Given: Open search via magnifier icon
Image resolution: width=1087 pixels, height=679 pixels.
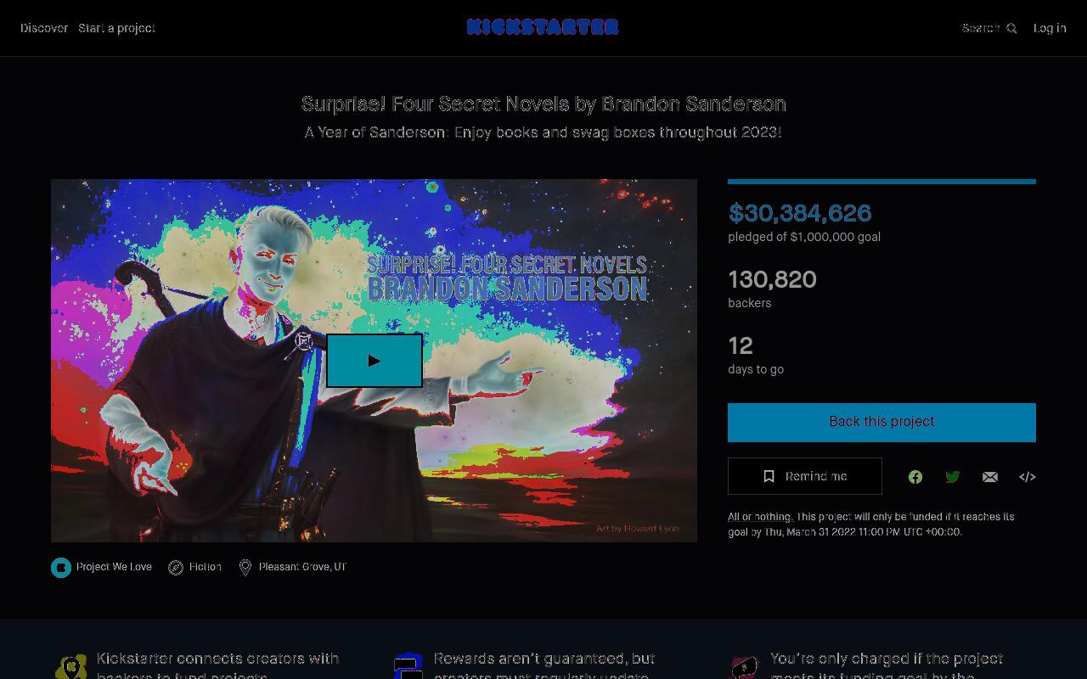Looking at the screenshot, I should 1011,29.
